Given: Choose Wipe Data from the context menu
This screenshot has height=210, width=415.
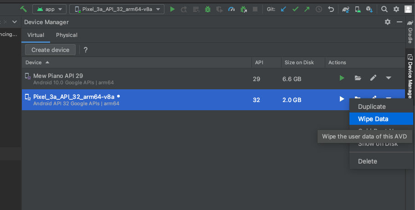Looking at the screenshot, I should (381, 119).
